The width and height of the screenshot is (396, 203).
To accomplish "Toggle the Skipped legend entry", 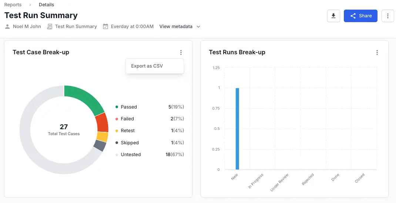I will [130, 143].
